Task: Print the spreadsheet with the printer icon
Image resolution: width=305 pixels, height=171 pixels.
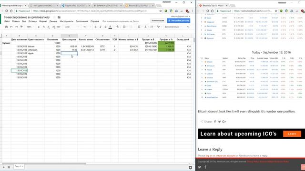Action: point(6,27)
